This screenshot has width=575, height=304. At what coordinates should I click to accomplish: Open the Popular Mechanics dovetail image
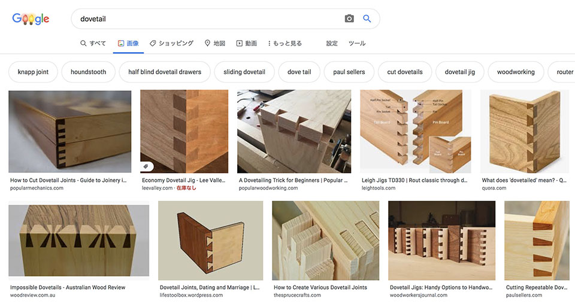[x=69, y=132]
